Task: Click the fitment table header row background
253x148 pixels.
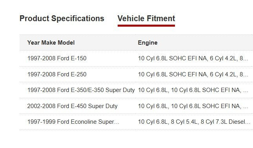Action: point(136,43)
